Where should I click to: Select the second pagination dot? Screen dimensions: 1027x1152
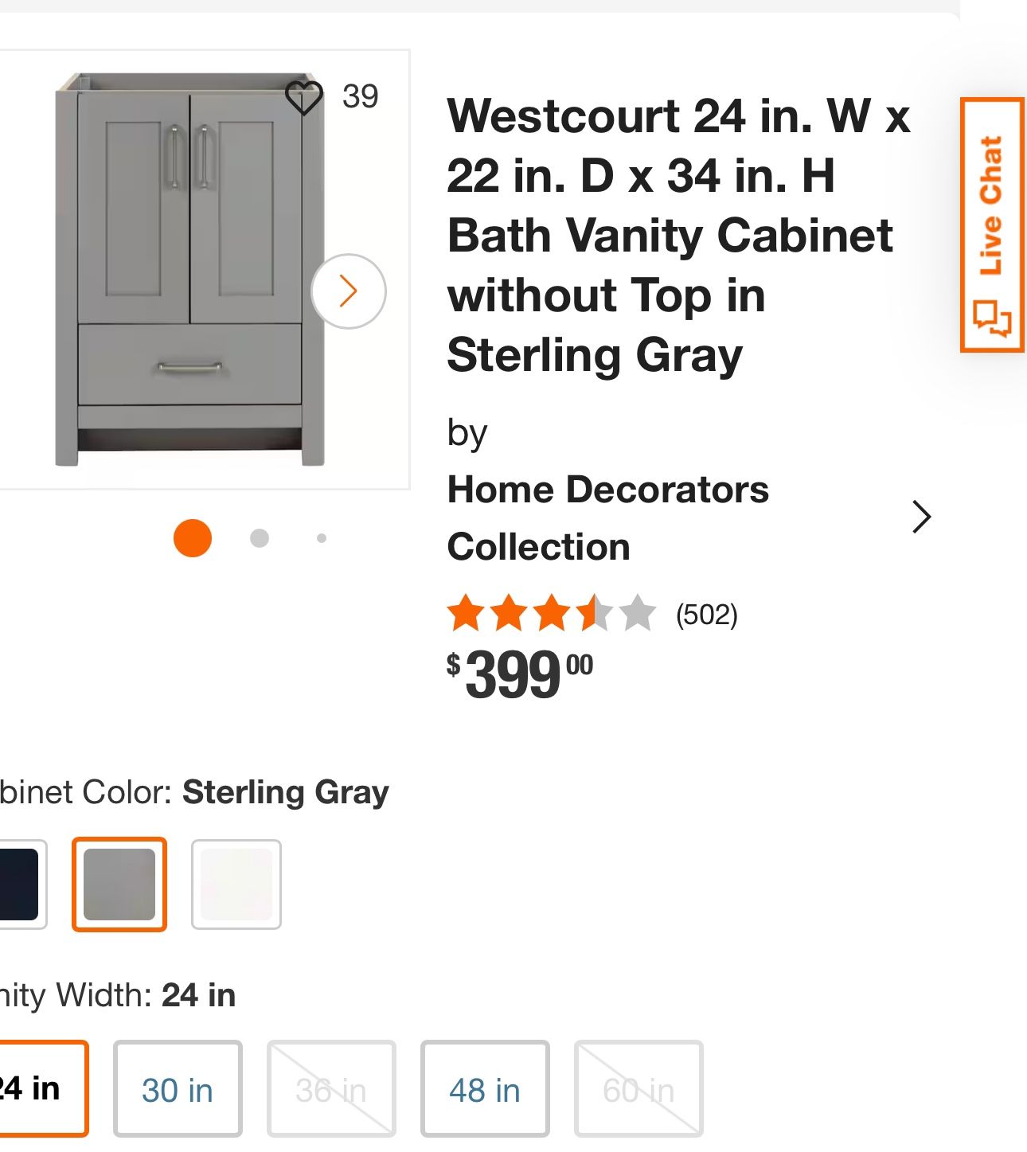pos(260,538)
